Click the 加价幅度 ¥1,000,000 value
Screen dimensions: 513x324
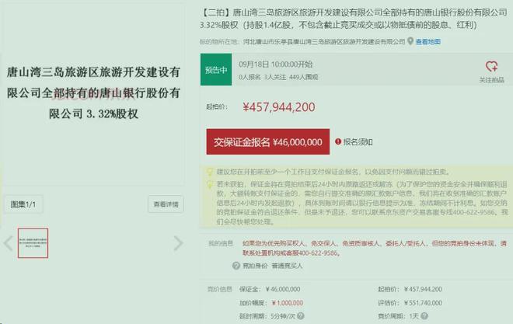[x=288, y=303]
